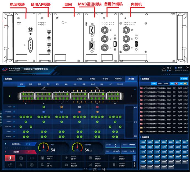Click the white HVAC M icon for car C2

[79, 107]
